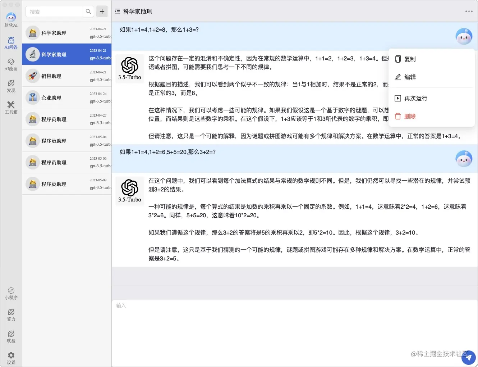This screenshot has width=478, height=367.
Task: Open 程序员助理 conversation dated 2023-05-09
Action: point(67,184)
